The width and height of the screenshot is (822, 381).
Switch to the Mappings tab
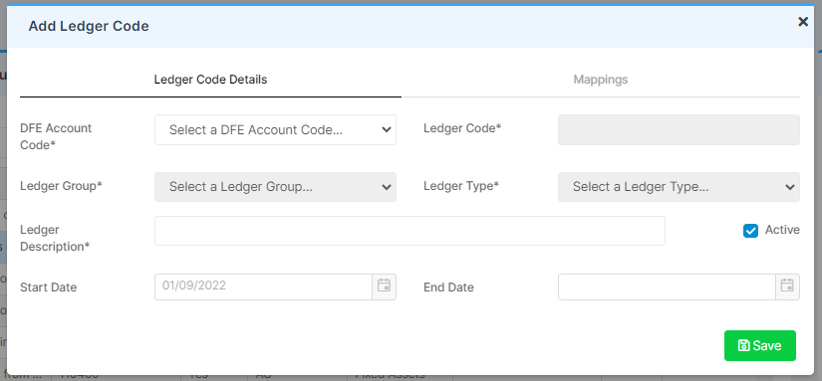(x=600, y=80)
